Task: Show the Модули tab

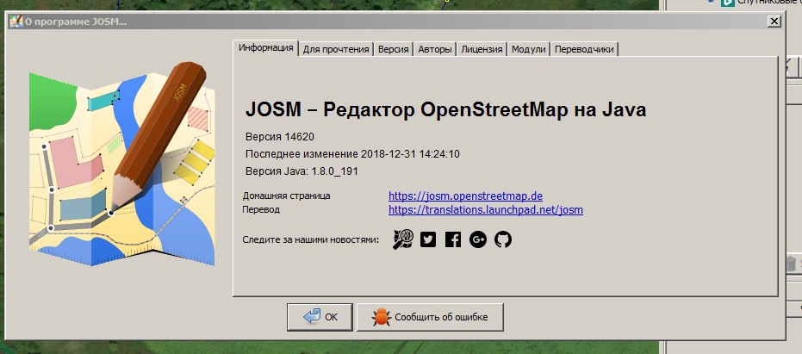Action: tap(530, 50)
